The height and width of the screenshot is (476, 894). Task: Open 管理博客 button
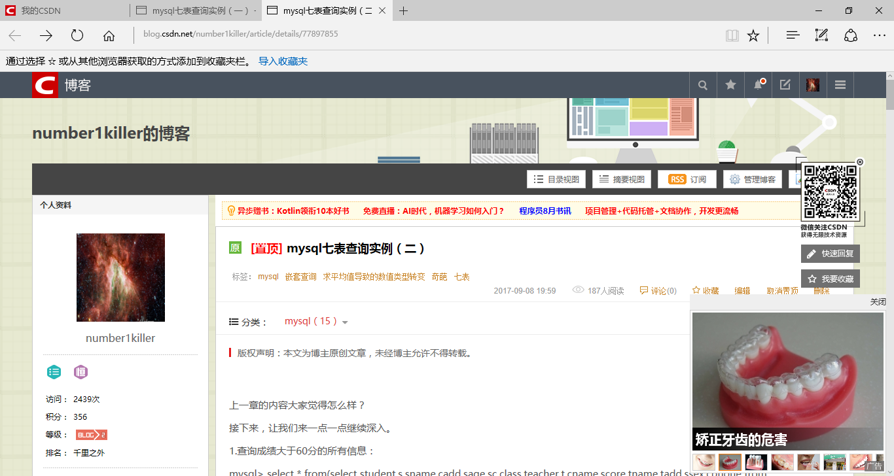[x=753, y=179]
